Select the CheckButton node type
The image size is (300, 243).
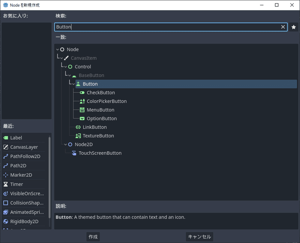101,92
